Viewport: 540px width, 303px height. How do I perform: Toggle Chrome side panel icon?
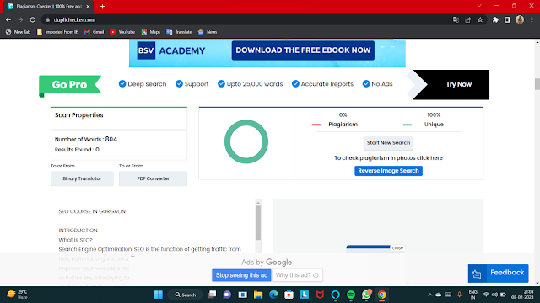tap(507, 20)
